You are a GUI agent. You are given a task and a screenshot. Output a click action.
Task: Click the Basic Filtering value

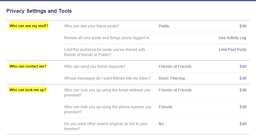172,78
